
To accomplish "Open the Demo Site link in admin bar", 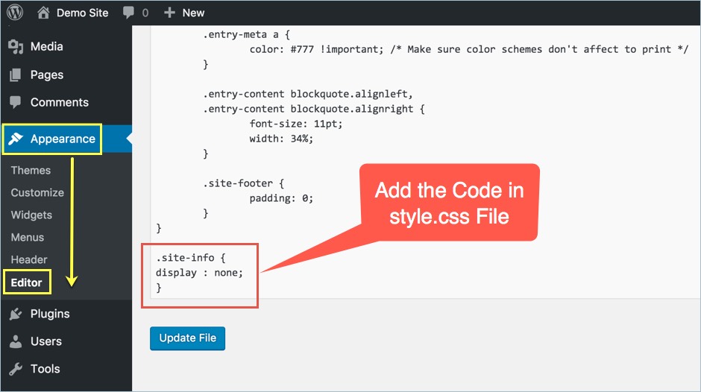I will click(x=82, y=13).
